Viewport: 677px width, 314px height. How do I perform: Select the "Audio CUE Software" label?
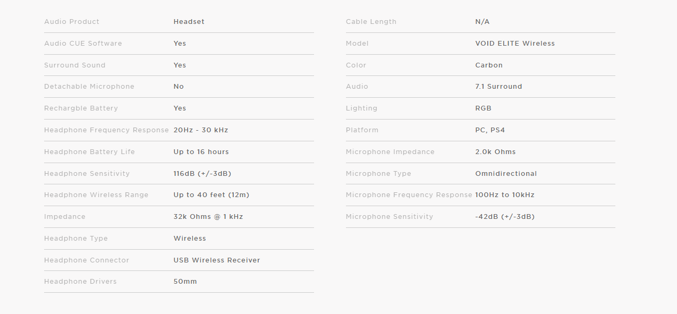pyautogui.click(x=83, y=44)
